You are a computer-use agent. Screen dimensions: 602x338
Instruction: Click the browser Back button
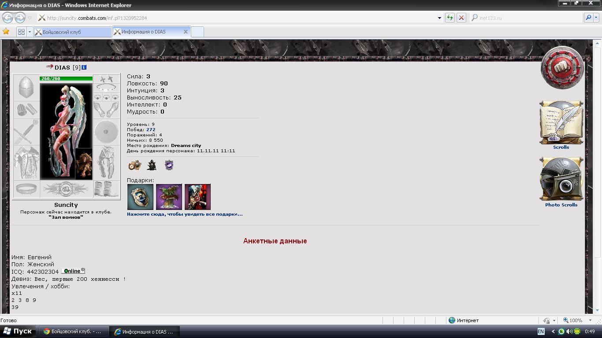(8, 18)
